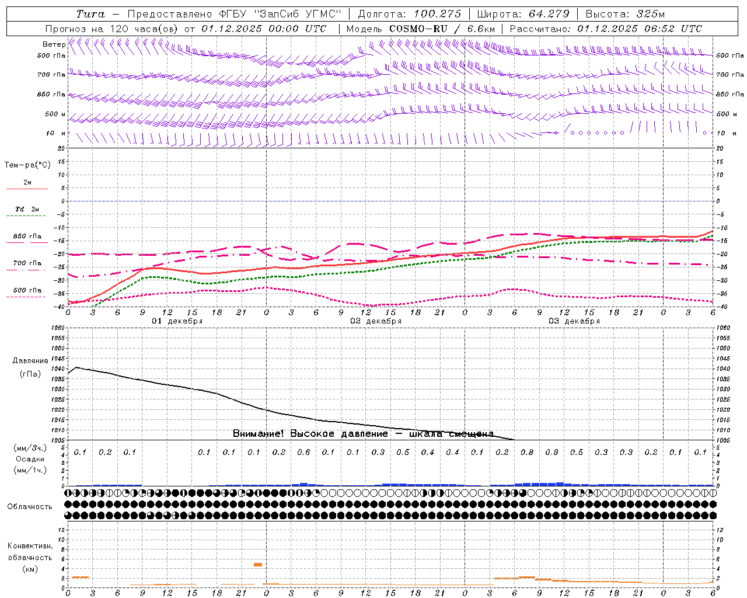Click the red solid line sample under "2м"
Screen dimensions: 747x598
coord(27,189)
